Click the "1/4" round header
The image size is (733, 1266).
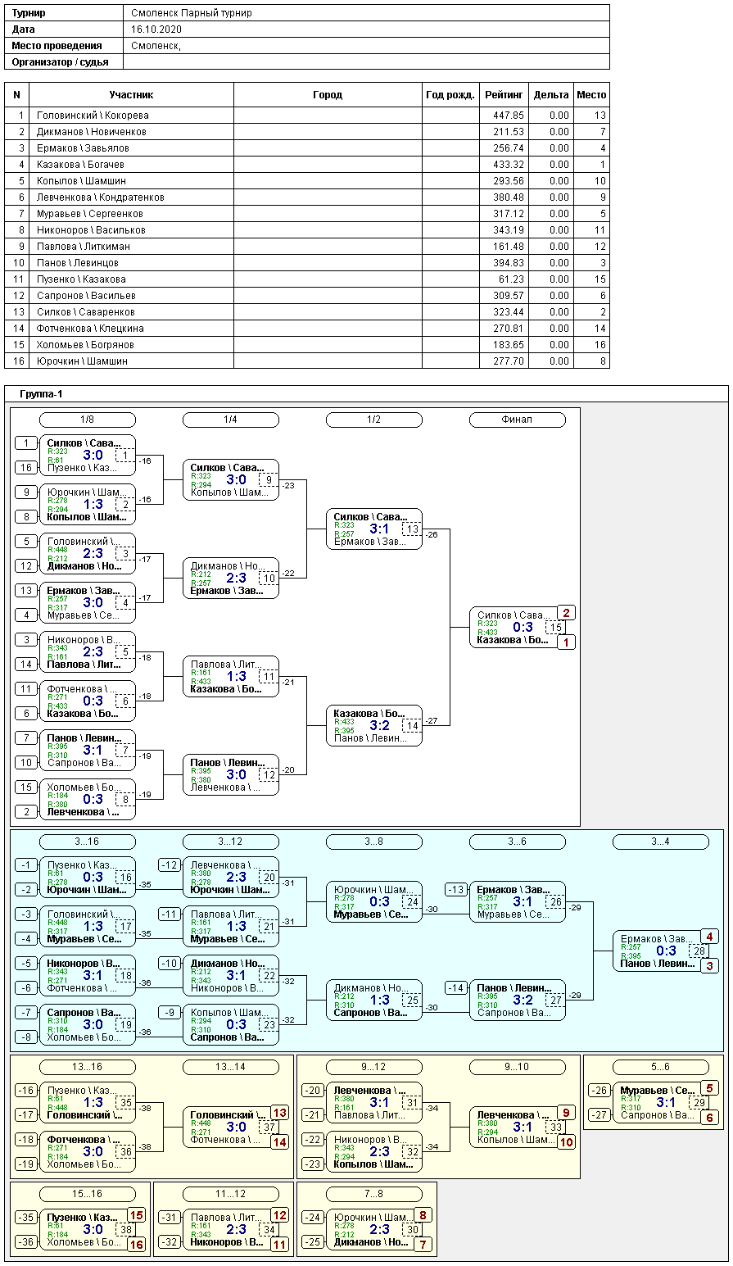230,420
